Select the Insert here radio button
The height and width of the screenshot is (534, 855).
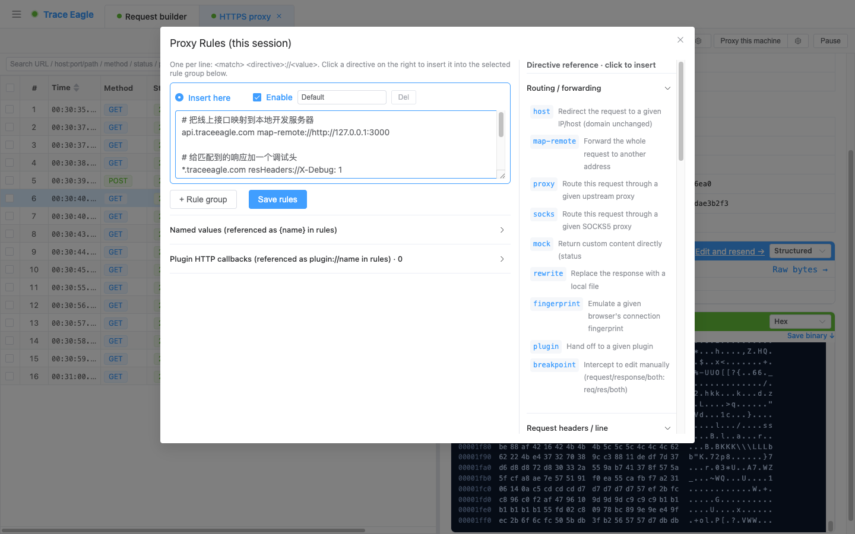tap(179, 97)
